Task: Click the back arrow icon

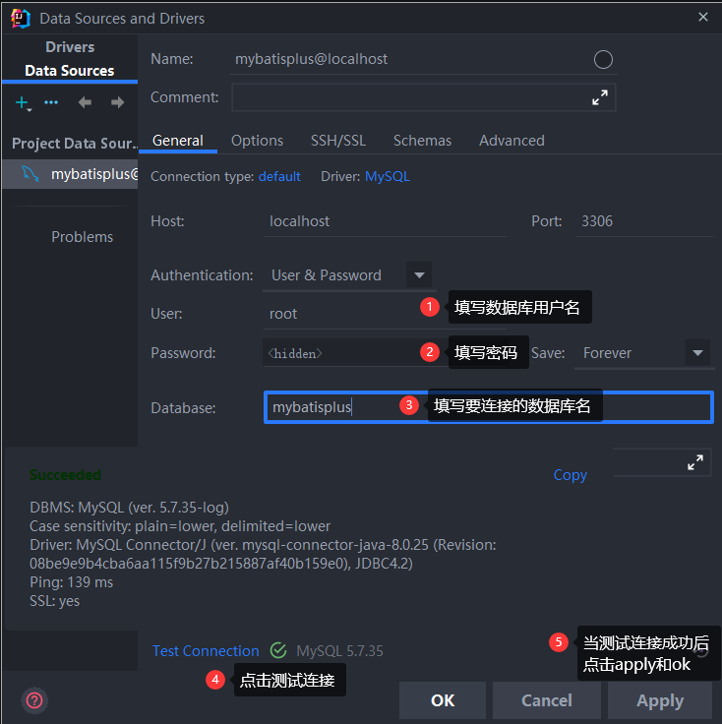Action: (x=85, y=102)
